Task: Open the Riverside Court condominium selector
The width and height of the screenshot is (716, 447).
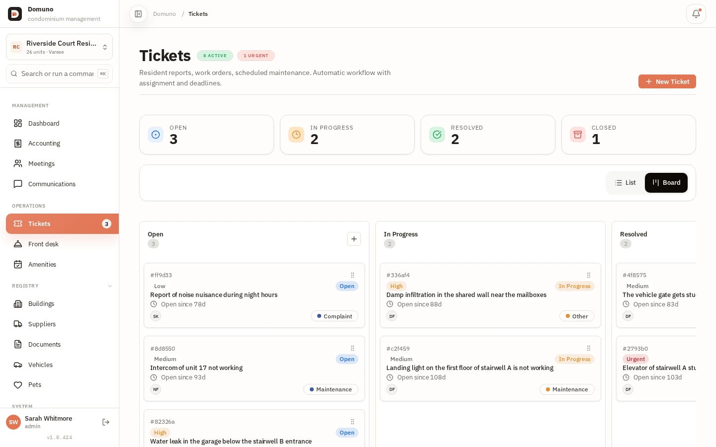Action: pyautogui.click(x=59, y=47)
